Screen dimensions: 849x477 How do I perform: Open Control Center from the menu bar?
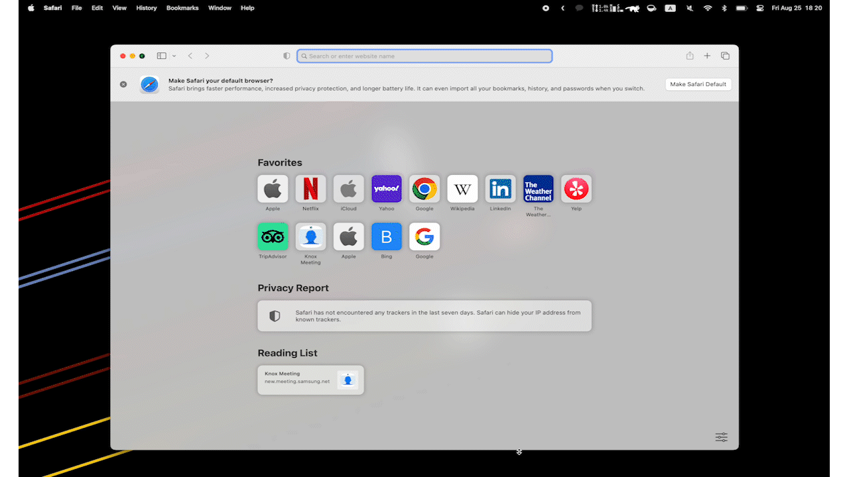pyautogui.click(x=759, y=8)
